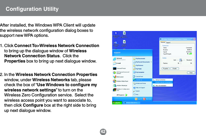This screenshot has width=206, height=135.
Task: Open Set Program Access and Defaults
Action: coord(121,72)
